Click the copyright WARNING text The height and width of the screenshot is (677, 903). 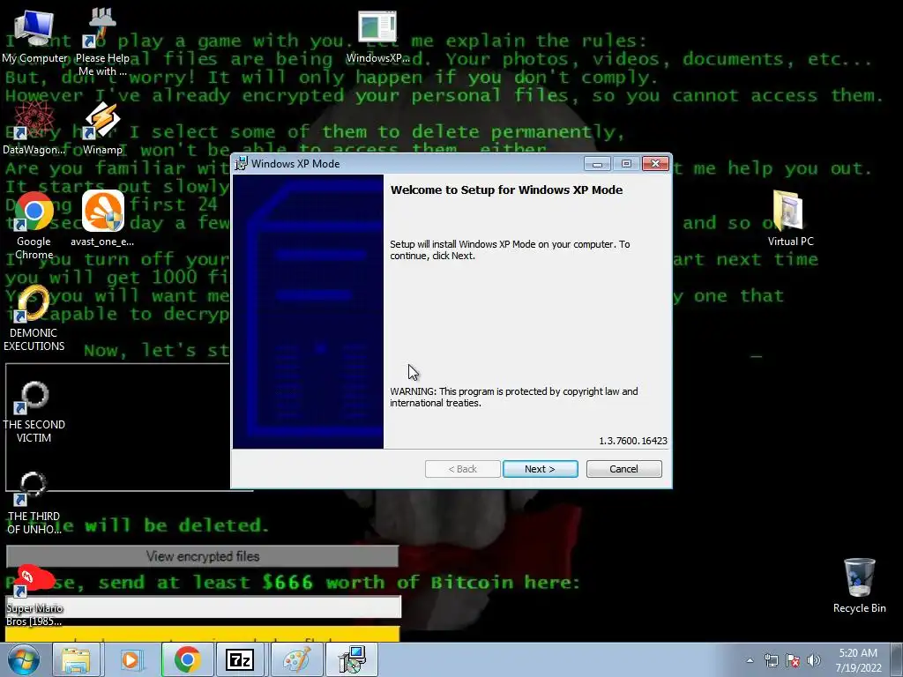pyautogui.click(x=514, y=398)
